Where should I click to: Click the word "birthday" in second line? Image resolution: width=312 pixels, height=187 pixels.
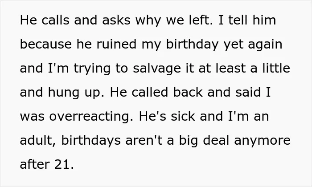(x=192, y=44)
